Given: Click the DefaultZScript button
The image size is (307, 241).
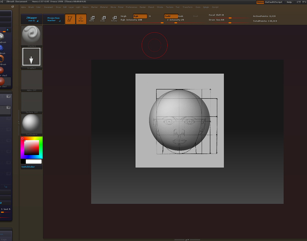Looking at the screenshot, I should tap(274, 2).
